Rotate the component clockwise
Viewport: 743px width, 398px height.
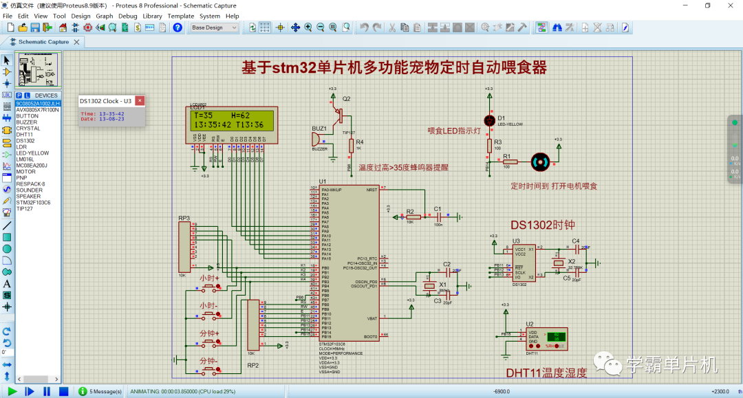coord(7,331)
